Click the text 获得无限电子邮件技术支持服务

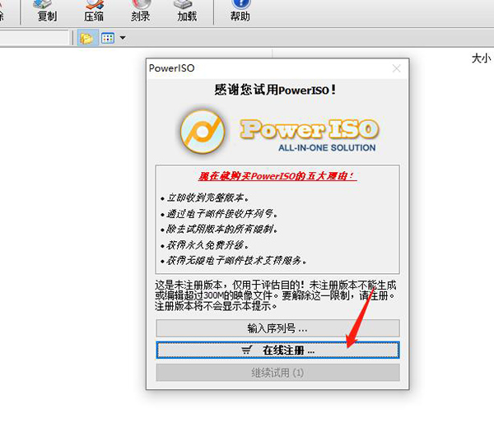coord(236,260)
